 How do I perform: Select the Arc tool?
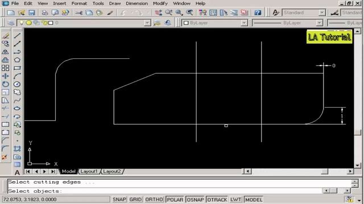point(17,76)
